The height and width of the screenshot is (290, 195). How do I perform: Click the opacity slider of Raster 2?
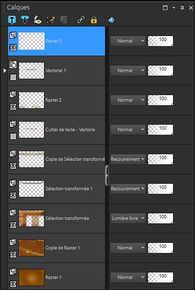160,100
